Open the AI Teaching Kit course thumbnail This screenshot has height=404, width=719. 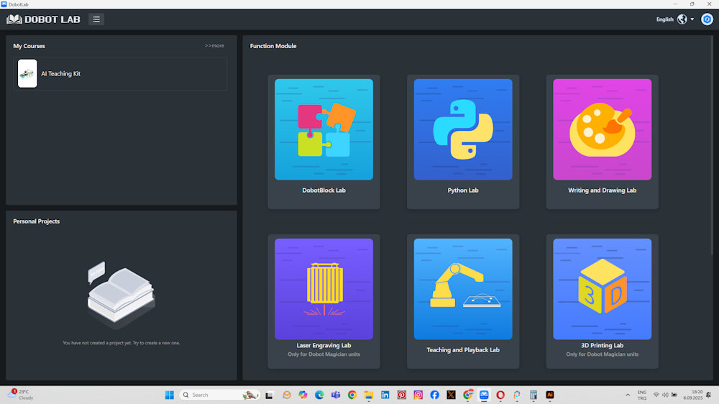[27, 73]
